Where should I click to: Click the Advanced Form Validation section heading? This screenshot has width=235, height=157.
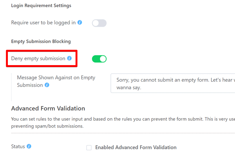coord(48,108)
